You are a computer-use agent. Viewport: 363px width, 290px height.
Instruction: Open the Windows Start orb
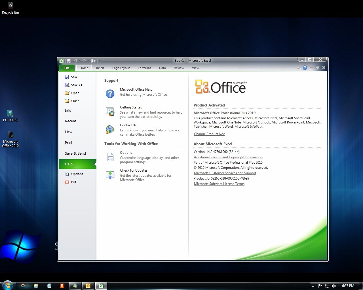tap(7, 285)
